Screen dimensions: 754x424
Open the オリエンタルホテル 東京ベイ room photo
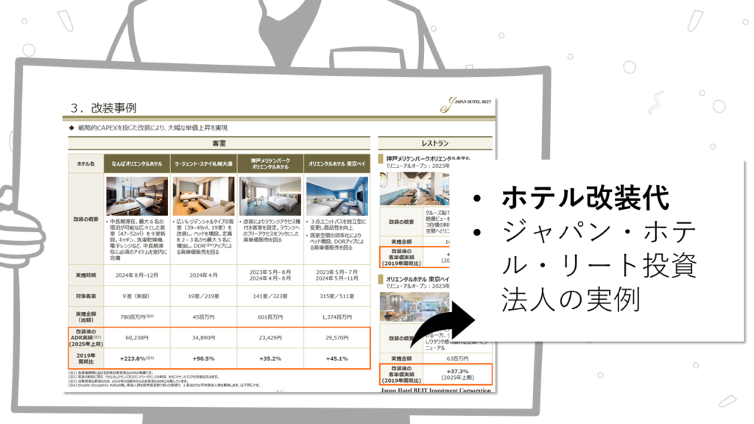337,195
